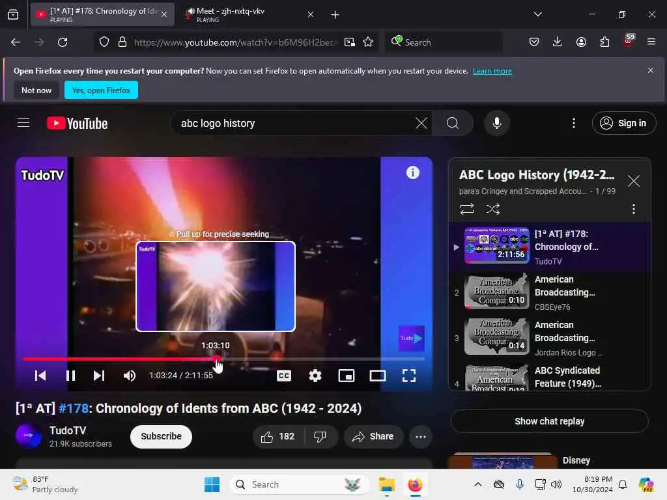Screen dimensions: 667x500
Task: List all tabs dropdown arrow
Action: coord(537,14)
